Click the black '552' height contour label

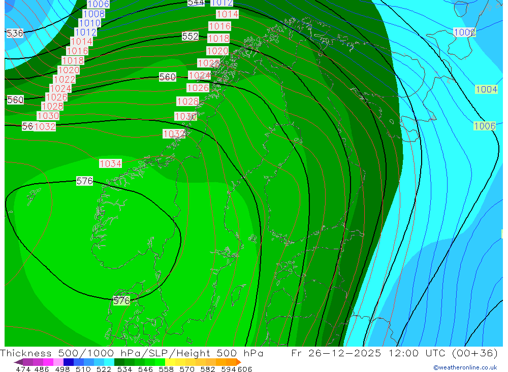(x=190, y=36)
